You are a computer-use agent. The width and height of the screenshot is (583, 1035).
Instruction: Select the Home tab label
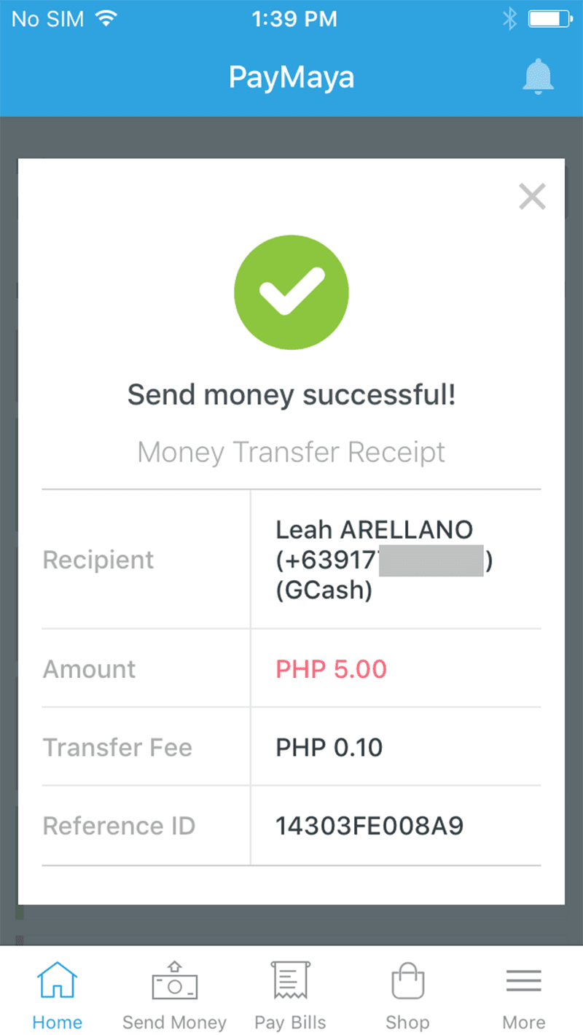click(x=57, y=1022)
